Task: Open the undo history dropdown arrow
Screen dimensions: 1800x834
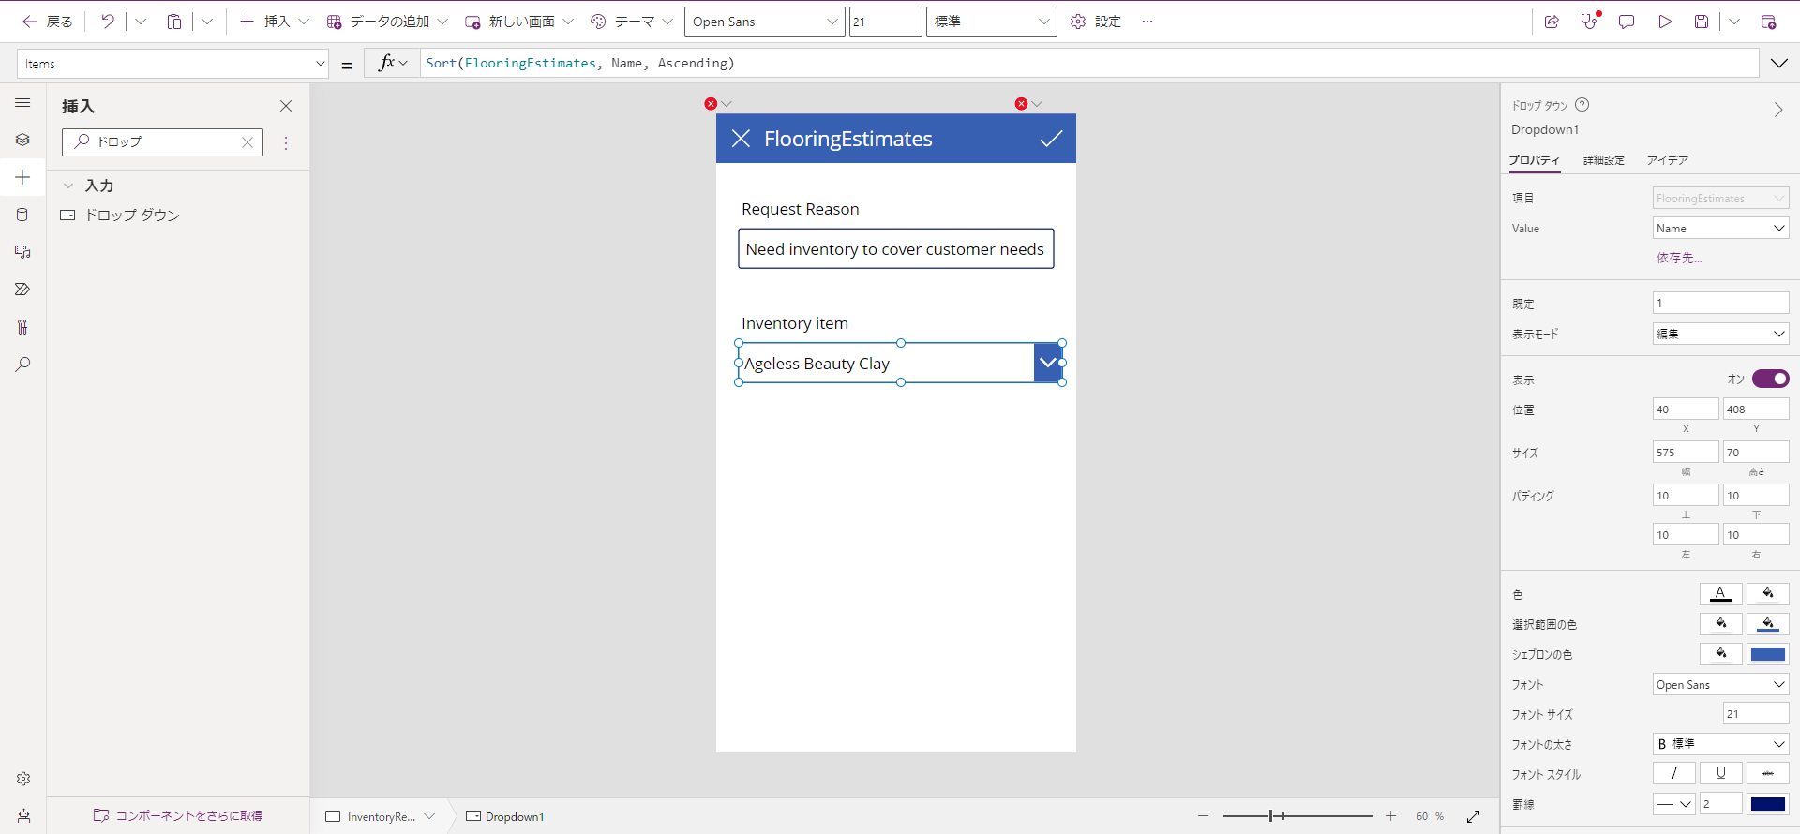Action: (x=141, y=22)
